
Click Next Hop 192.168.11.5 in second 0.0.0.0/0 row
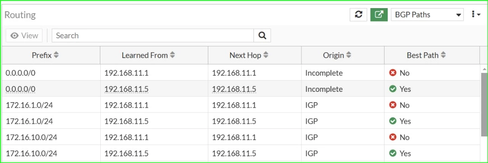click(234, 89)
